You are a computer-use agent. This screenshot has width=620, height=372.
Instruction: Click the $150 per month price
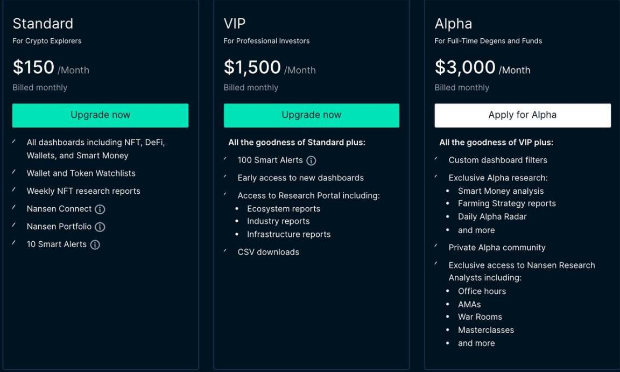click(x=51, y=68)
